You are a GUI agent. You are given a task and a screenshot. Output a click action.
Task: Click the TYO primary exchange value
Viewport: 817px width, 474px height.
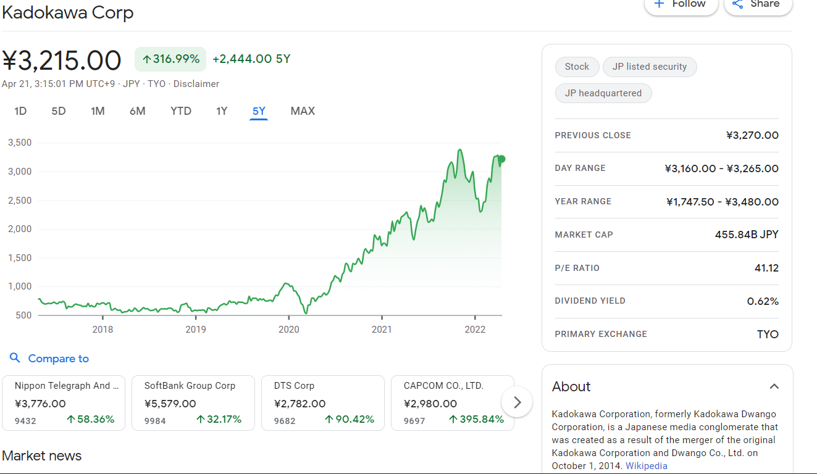768,334
